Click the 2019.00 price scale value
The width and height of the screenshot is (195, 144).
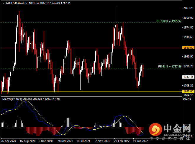[x=188, y=18]
